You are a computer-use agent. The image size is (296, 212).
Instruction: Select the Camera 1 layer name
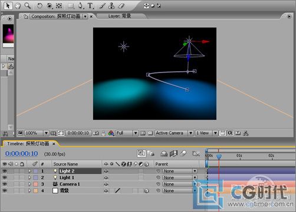tap(70, 184)
